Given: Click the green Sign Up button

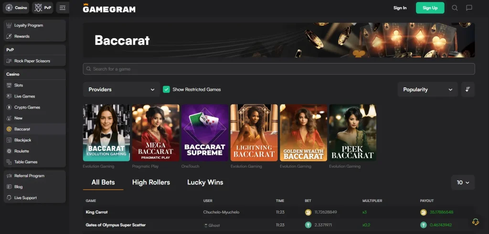Looking at the screenshot, I should tap(430, 8).
